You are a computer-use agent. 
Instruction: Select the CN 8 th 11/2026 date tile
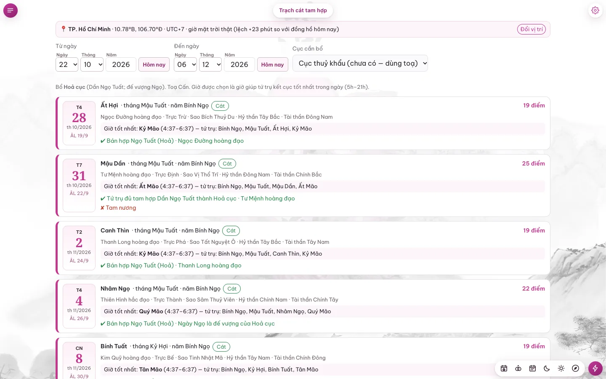79,360
